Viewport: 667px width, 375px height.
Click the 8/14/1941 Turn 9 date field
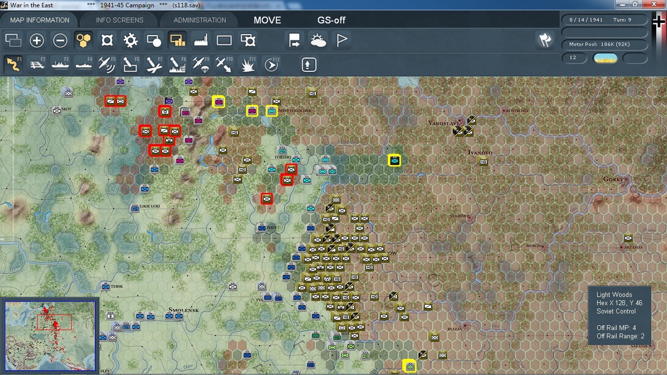coord(605,20)
